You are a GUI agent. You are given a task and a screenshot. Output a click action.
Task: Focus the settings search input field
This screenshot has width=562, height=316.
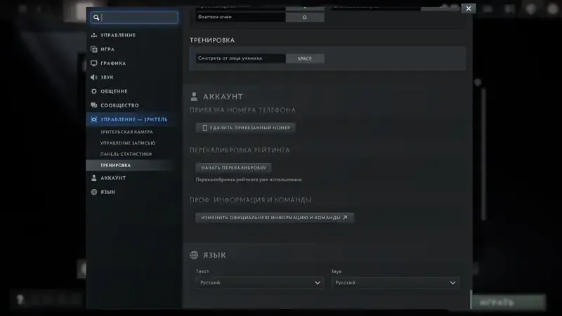click(x=134, y=17)
